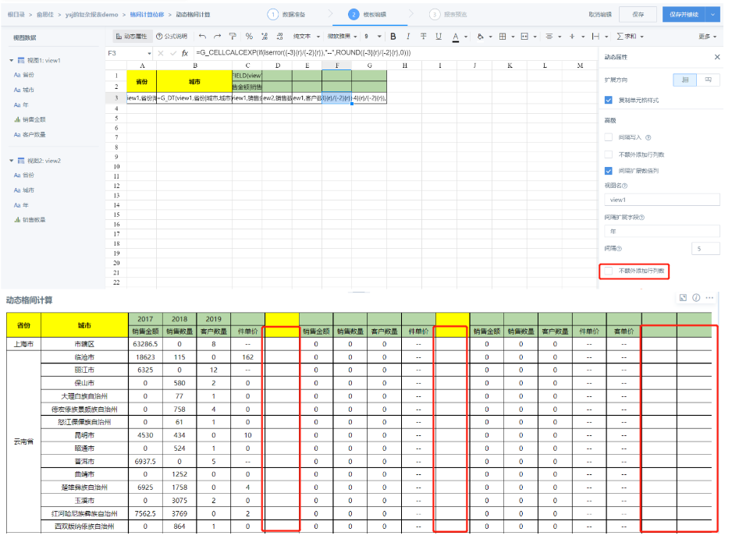Click the undo arrow in the toolbar
The width and height of the screenshot is (732, 539).
click(202, 37)
